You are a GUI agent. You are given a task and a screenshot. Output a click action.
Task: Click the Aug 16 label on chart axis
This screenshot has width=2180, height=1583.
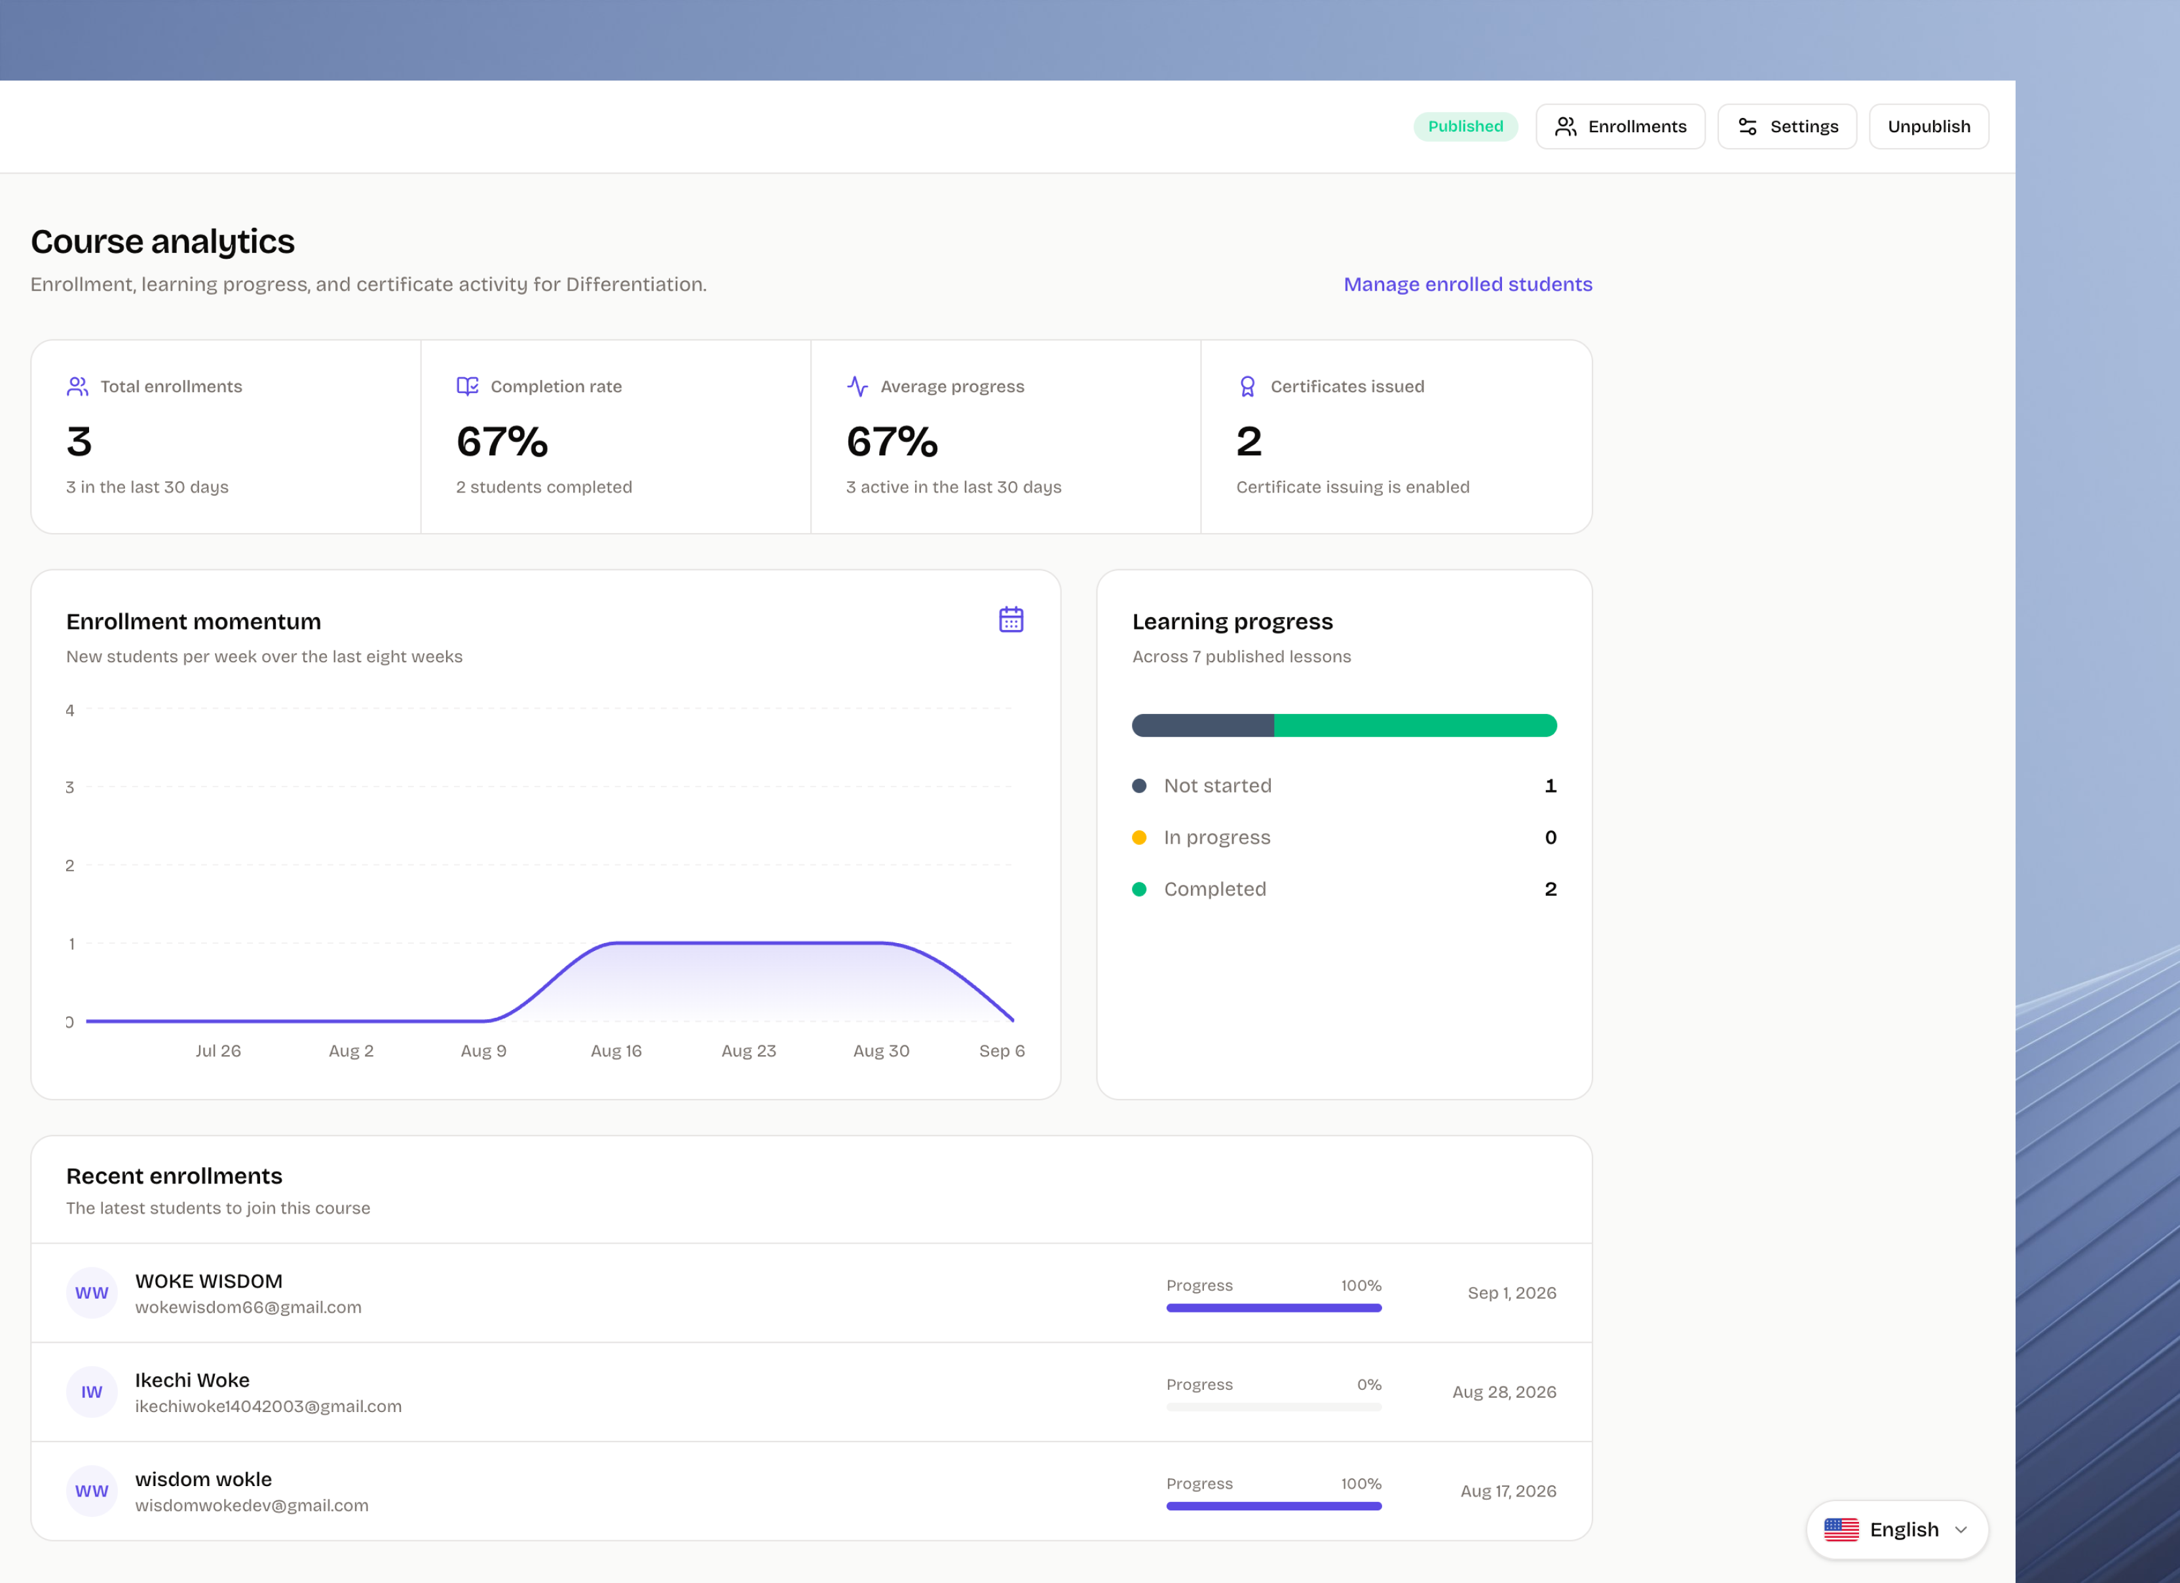pyautogui.click(x=616, y=1051)
